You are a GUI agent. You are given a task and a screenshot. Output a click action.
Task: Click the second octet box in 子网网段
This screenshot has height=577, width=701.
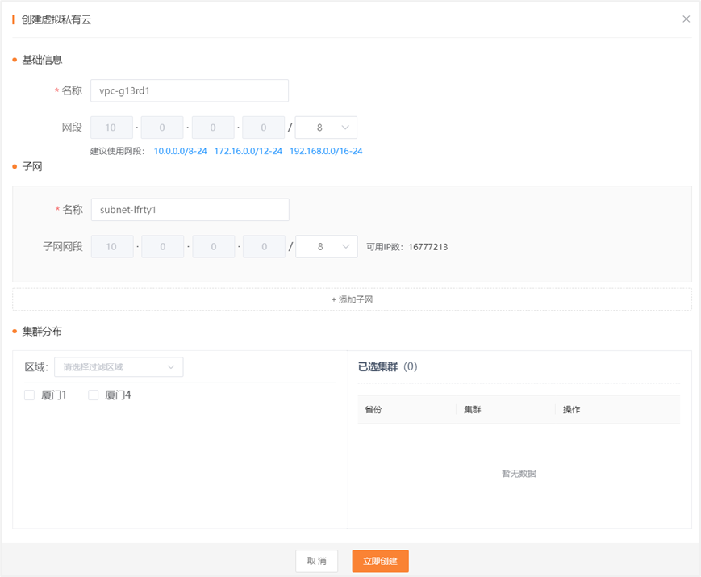(x=163, y=246)
